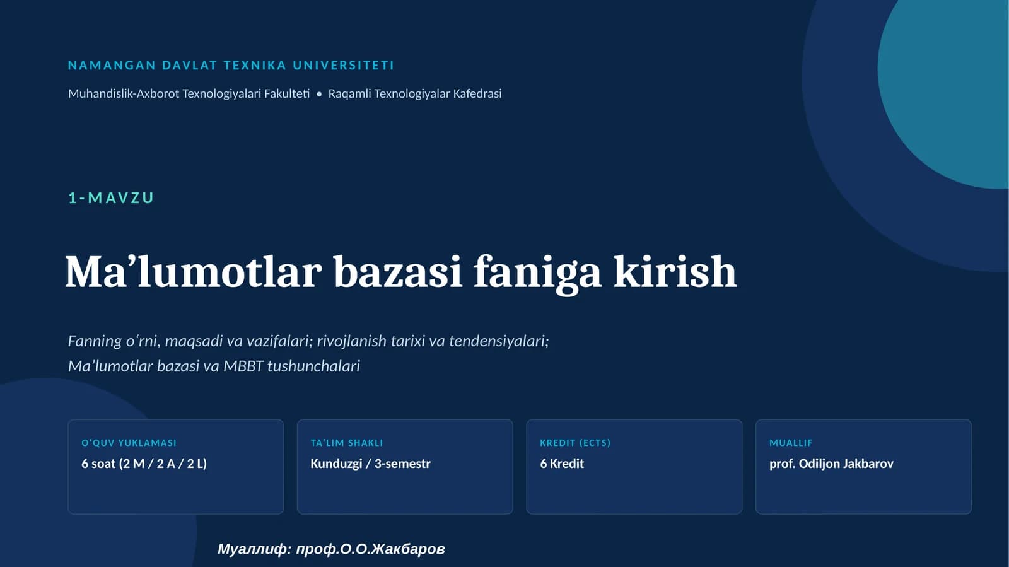Select 'Kunduzgi / 3-semestr' value
1009x567 pixels.
tap(370, 464)
